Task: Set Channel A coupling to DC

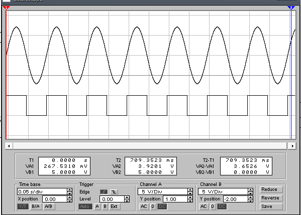Action: 162,206
